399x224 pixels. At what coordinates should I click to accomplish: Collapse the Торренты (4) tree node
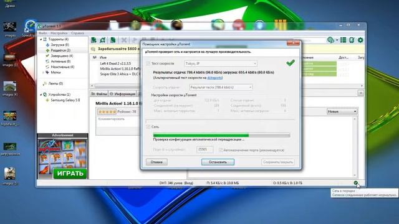tap(41, 39)
